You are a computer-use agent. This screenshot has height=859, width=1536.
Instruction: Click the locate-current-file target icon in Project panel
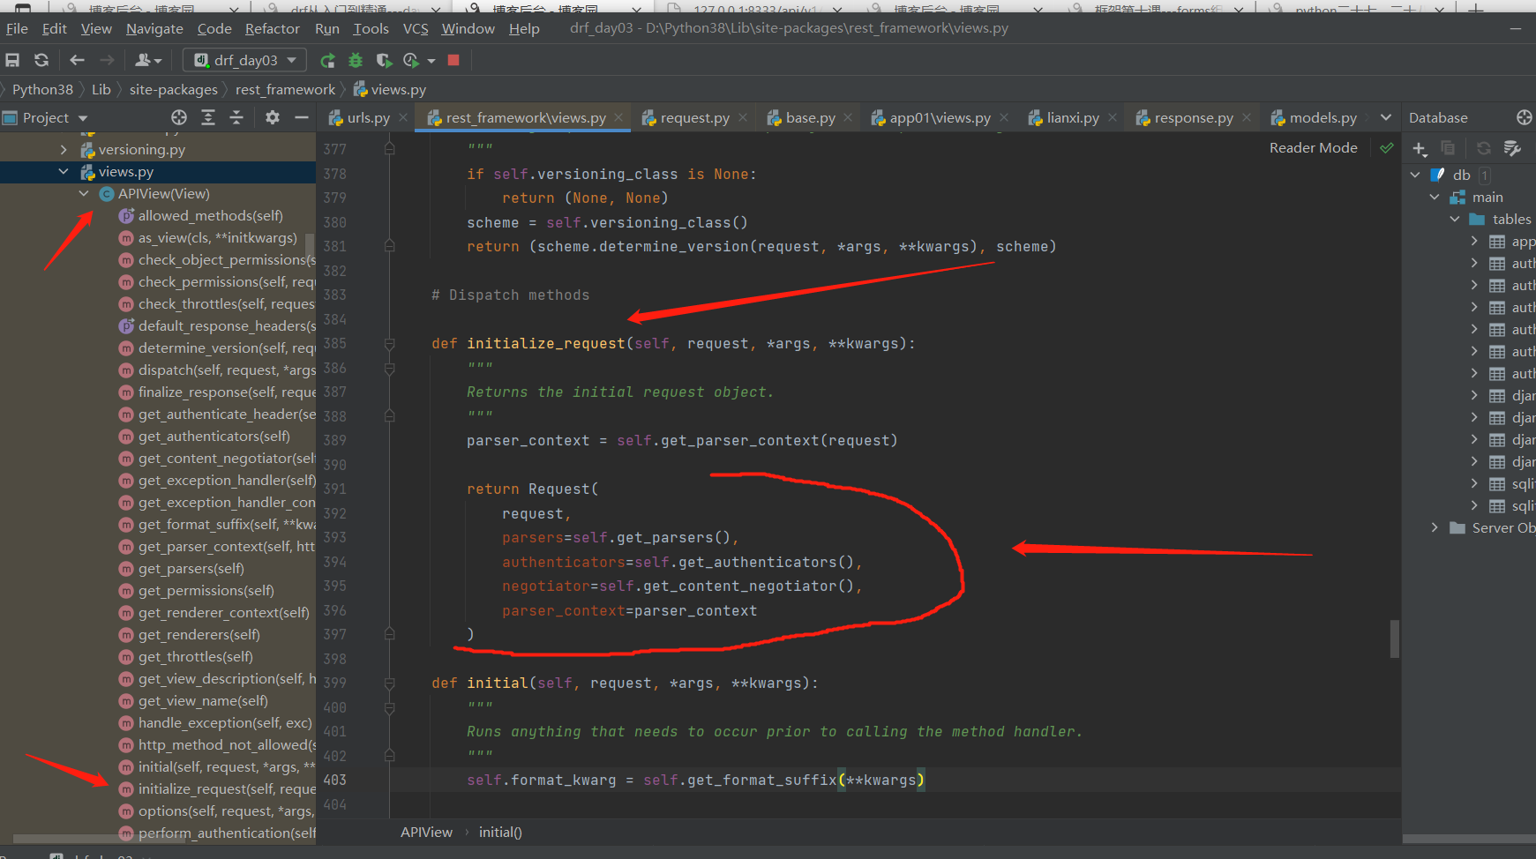[x=179, y=117]
